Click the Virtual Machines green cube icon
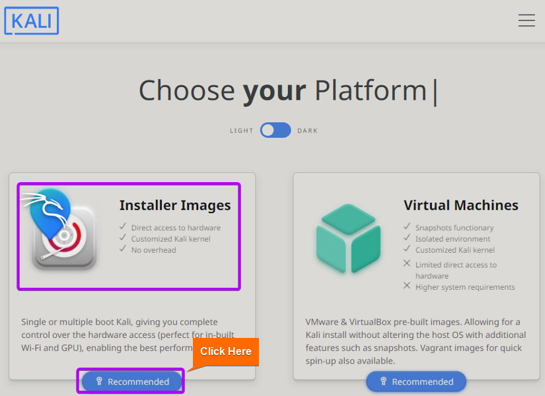545x396 pixels. (348, 239)
